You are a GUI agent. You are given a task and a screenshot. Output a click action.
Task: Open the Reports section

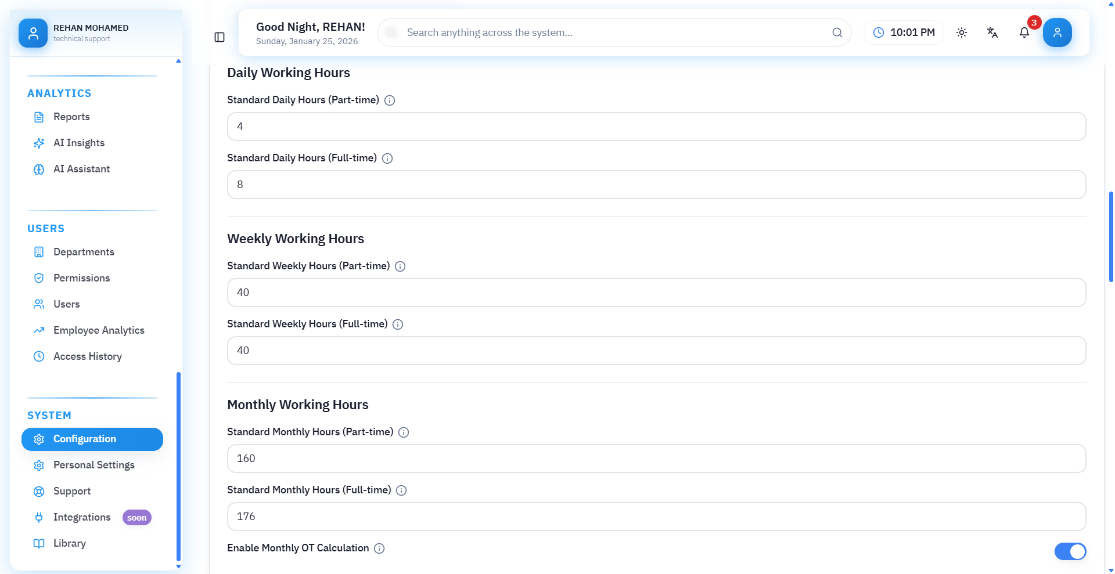71,117
